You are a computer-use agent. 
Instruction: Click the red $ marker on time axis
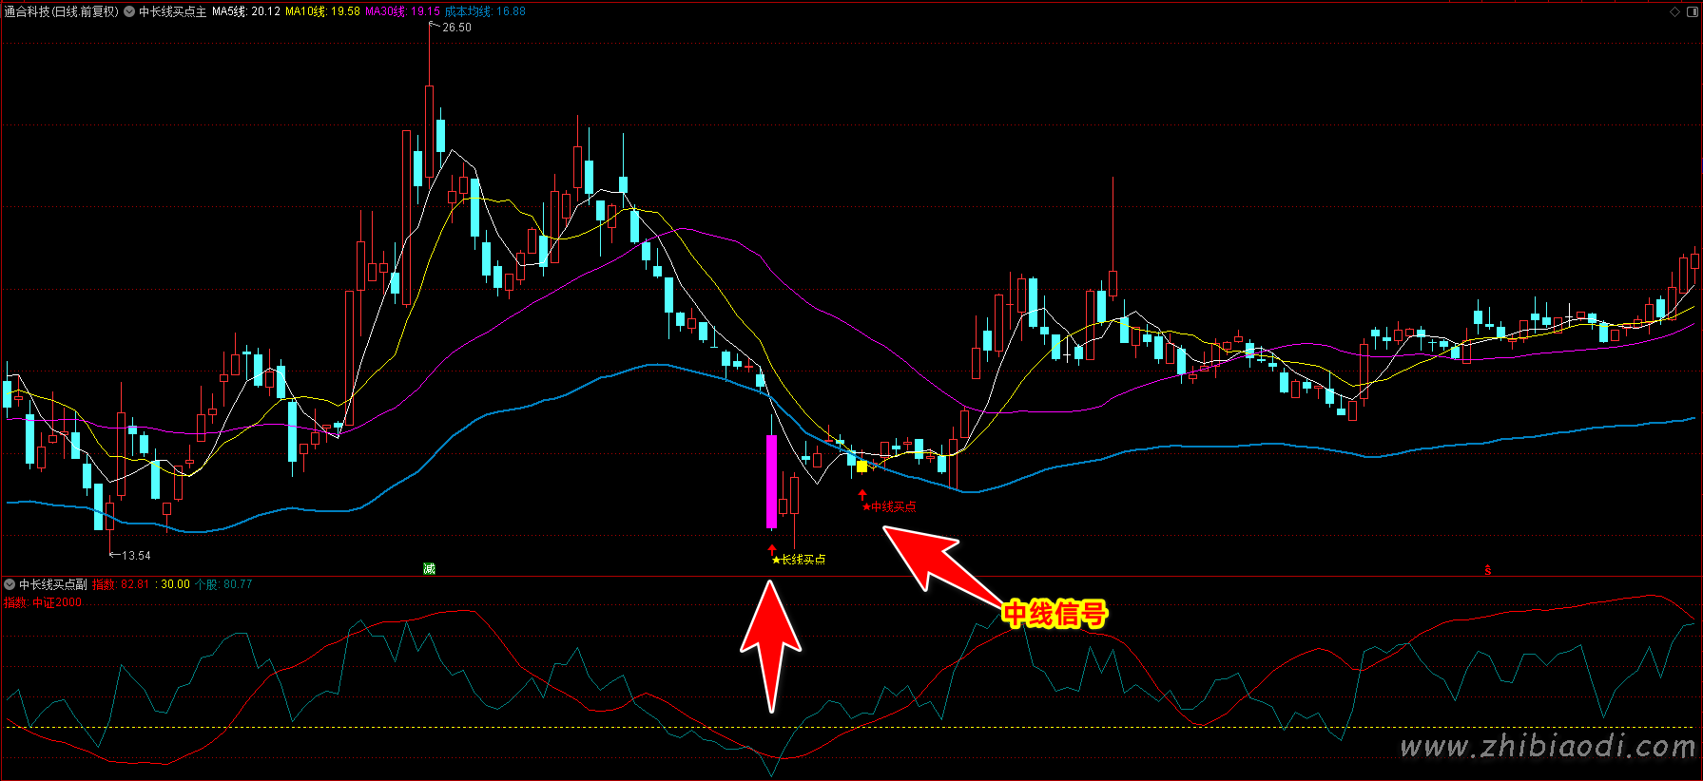click(x=1487, y=570)
